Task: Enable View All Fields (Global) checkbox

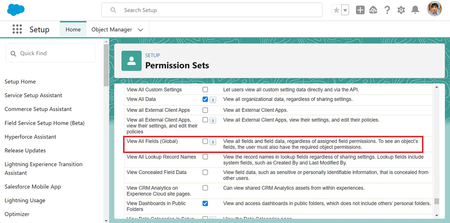Action: tap(205, 142)
